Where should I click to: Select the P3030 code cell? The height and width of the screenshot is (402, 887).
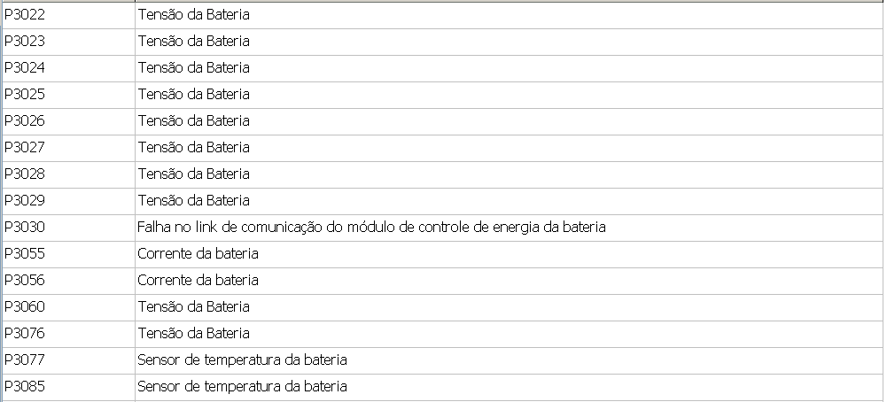coord(25,228)
